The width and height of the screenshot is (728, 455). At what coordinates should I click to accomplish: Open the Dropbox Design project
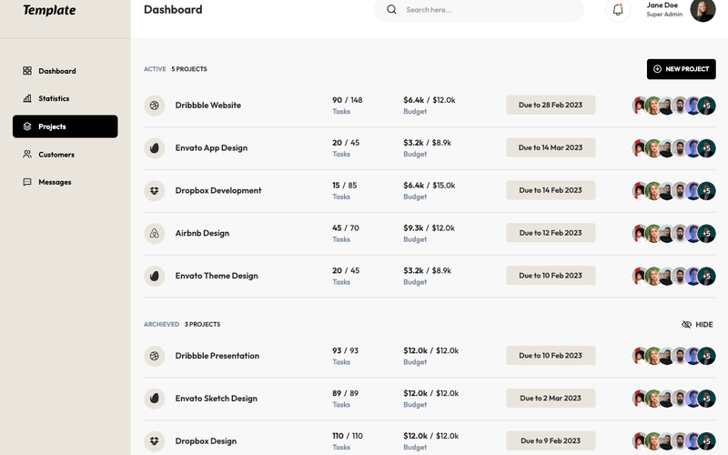pyautogui.click(x=206, y=441)
